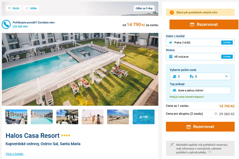
Task: Select the first pool lounge thumbnail
Action: click(16, 117)
